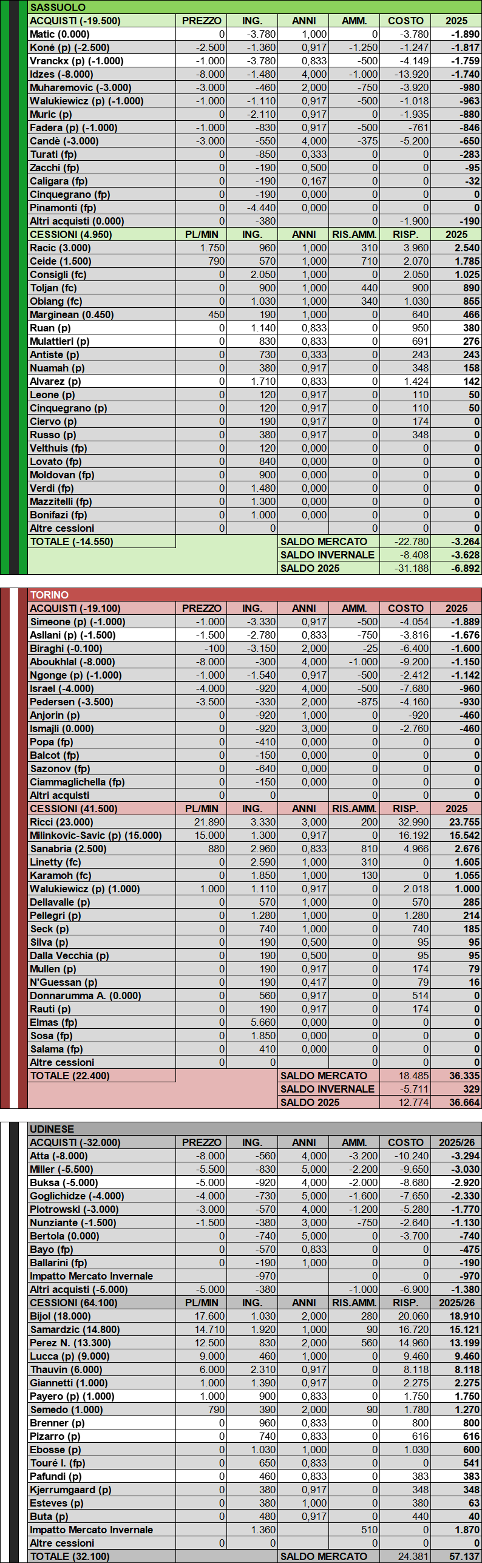Select Sassuolo's ACQUISTI (-19.500) header cell
This screenshot has height=1563, width=482.
(75, 21)
